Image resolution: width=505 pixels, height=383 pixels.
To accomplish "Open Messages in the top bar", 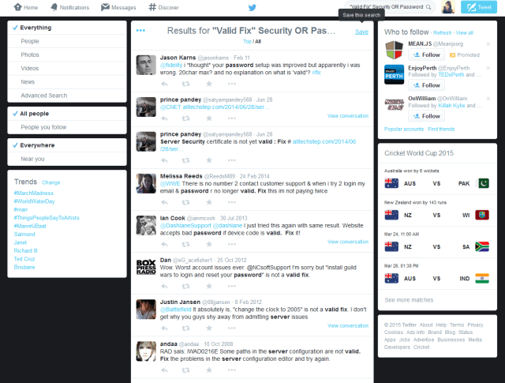I will 118,7.
